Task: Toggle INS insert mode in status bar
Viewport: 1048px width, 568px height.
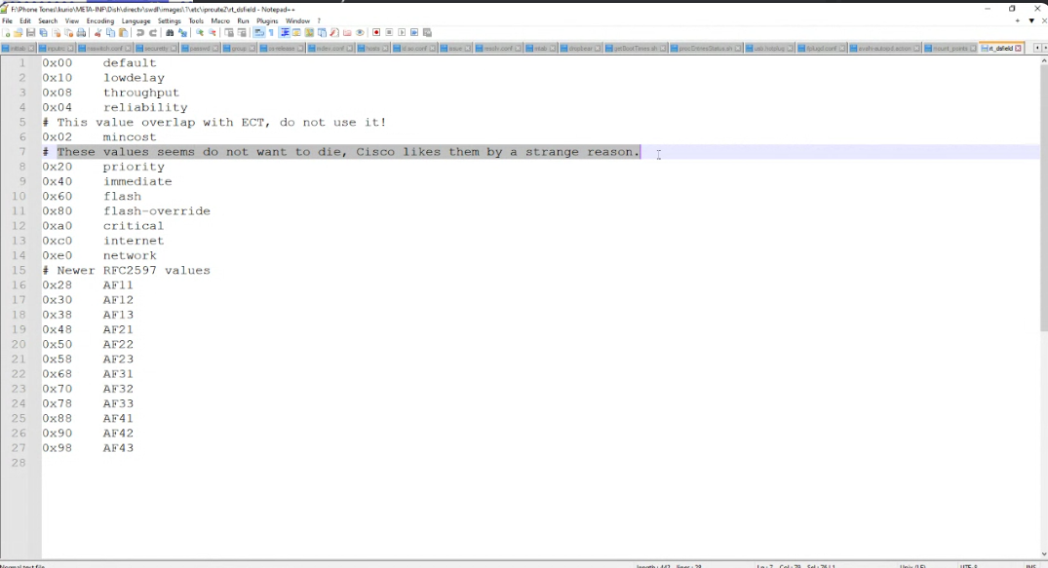Action: (1029, 565)
